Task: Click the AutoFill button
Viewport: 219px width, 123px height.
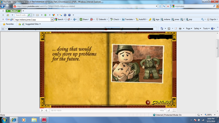Action: pos(141,19)
